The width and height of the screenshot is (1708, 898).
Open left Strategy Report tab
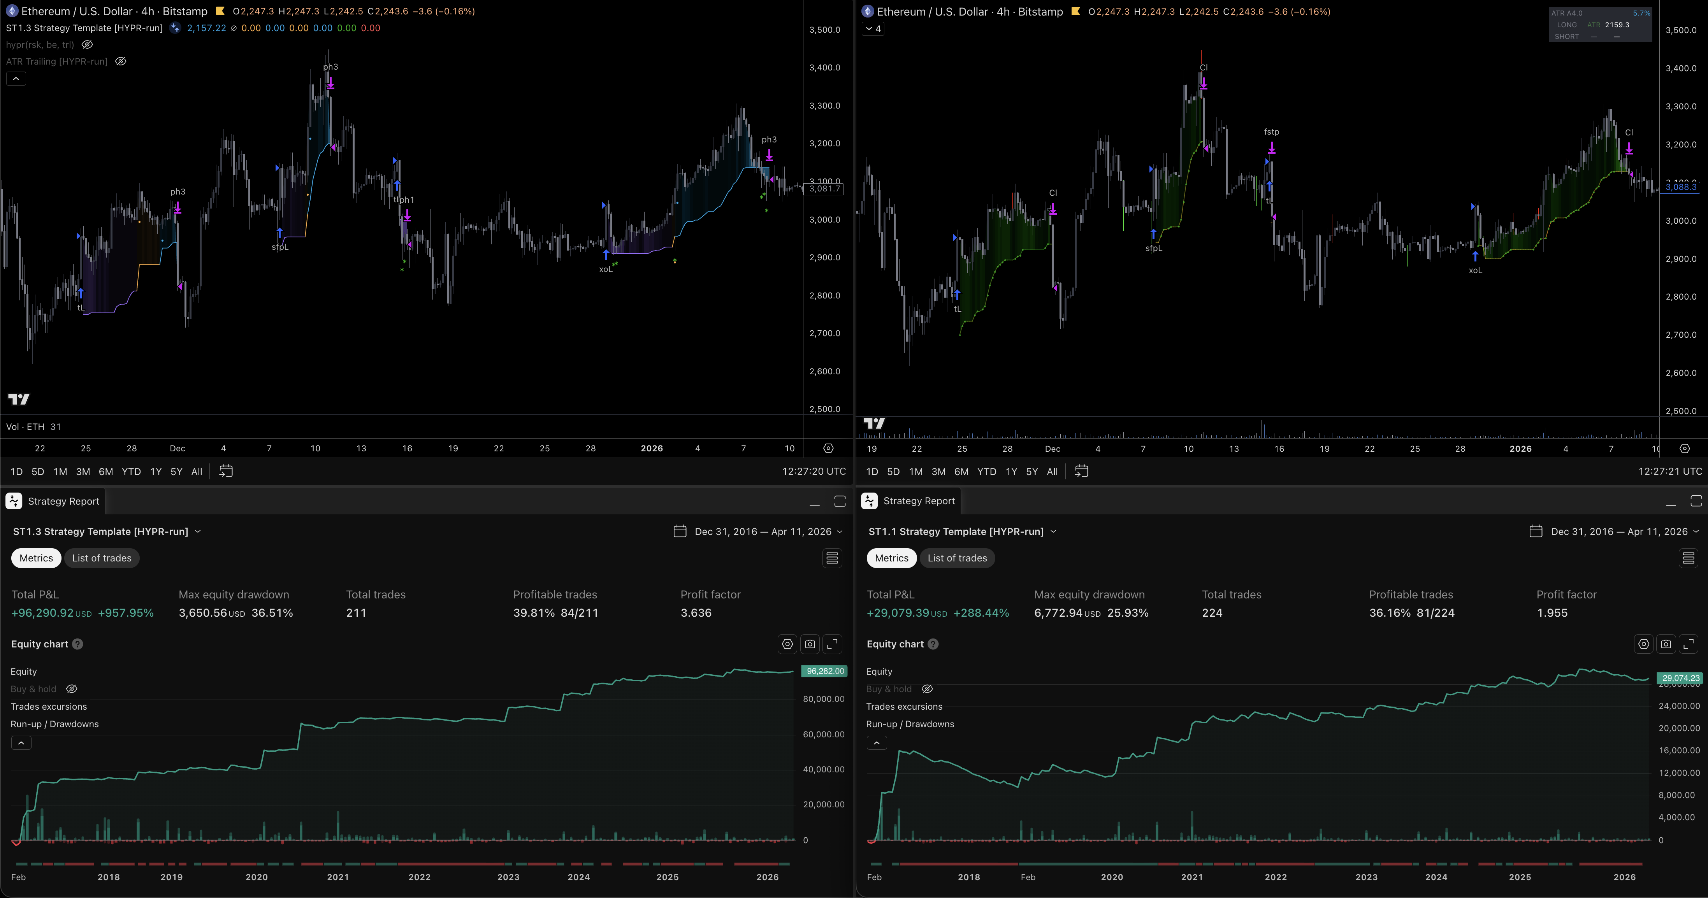(54, 501)
